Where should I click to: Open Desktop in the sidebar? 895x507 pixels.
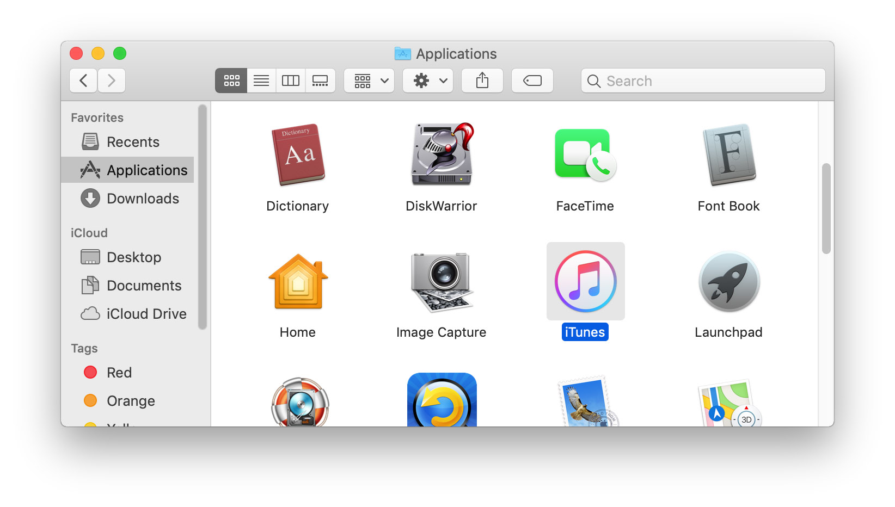[x=127, y=257]
